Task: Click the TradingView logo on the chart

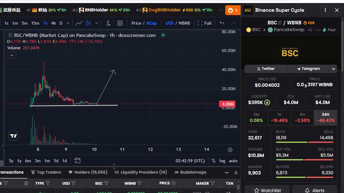Action: pyautogui.click(x=13, y=135)
